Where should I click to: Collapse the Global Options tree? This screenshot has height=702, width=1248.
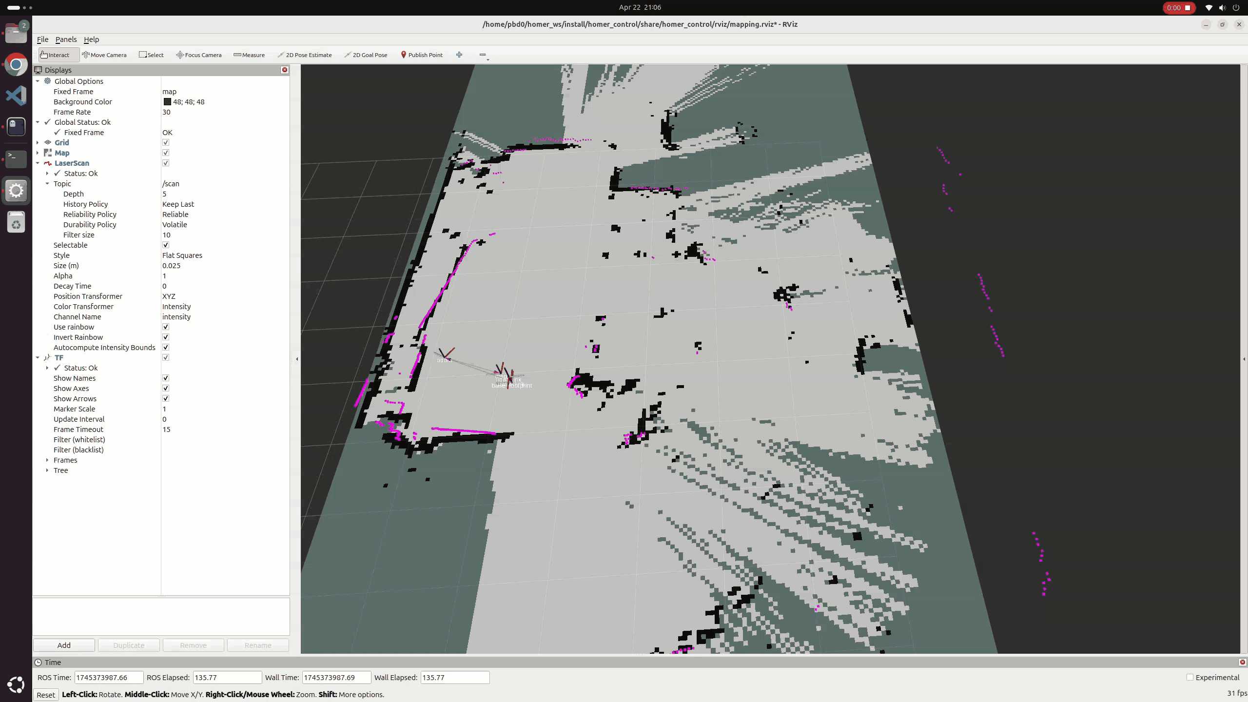pos(38,81)
